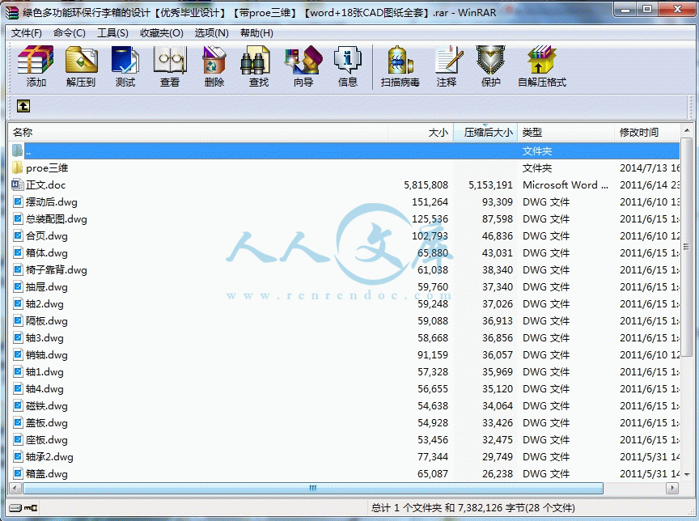Image resolution: width=699 pixels, height=521 pixels.
Task: Open the 命令(C) menu
Action: pos(69,33)
